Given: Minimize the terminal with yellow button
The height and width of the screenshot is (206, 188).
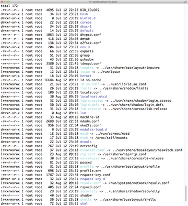Looking at the screenshot, I should (5, 2).
